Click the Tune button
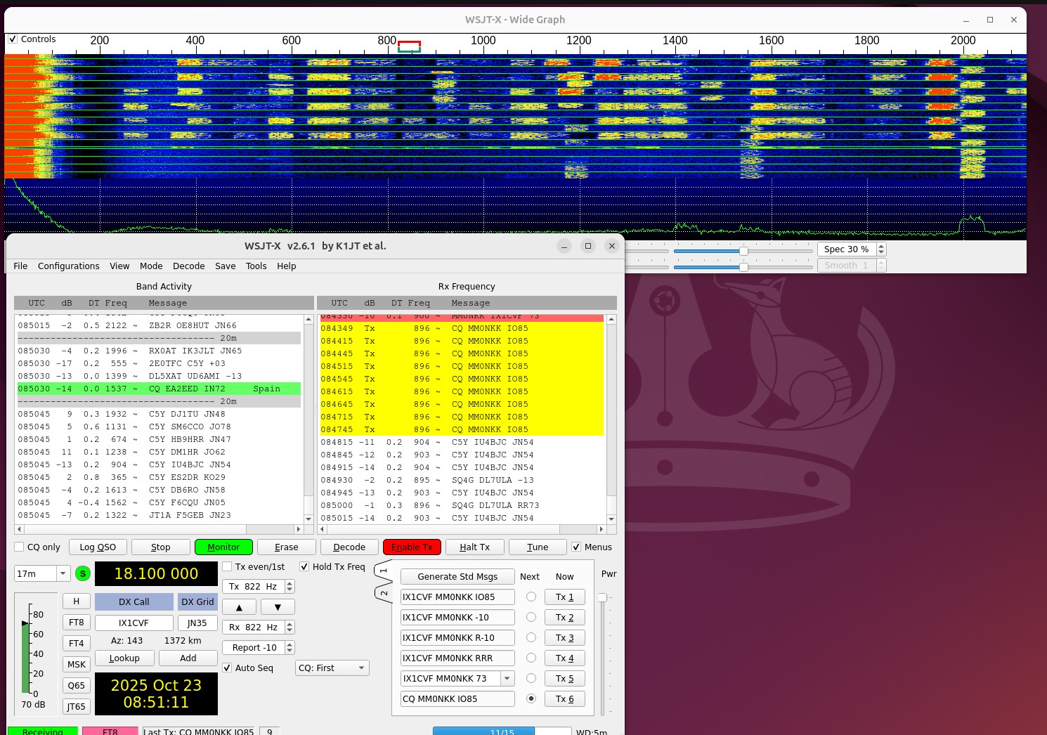Image resolution: width=1047 pixels, height=735 pixels. click(538, 547)
